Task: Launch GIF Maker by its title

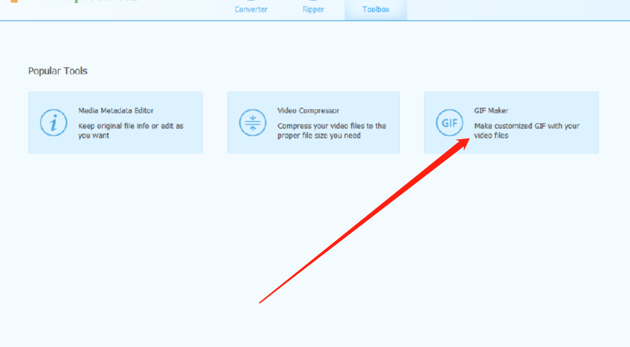Action: [x=491, y=111]
